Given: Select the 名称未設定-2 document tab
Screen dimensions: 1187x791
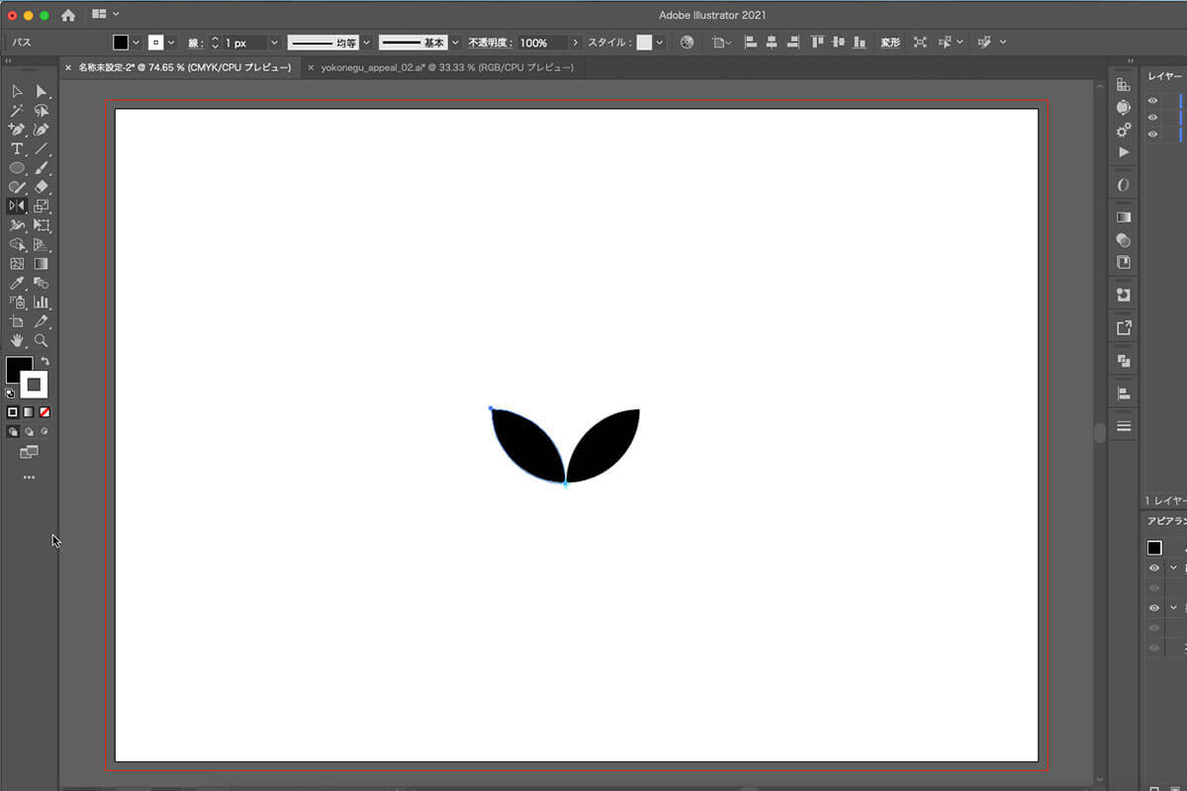Looking at the screenshot, I should [x=184, y=67].
